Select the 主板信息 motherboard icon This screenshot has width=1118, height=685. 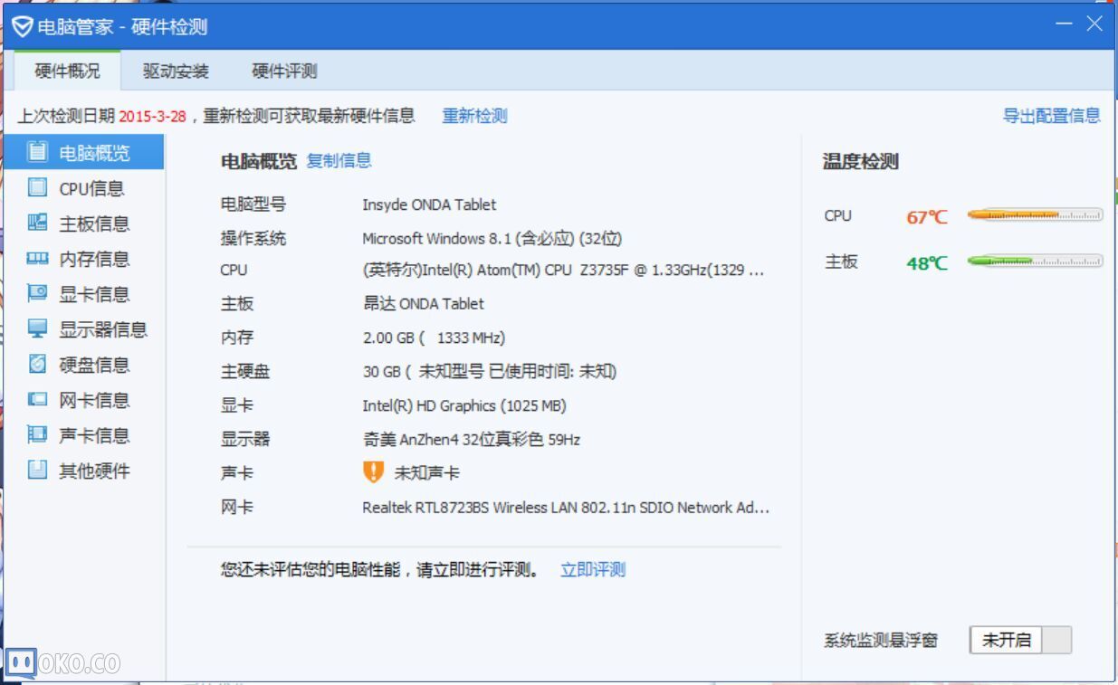tap(37, 224)
